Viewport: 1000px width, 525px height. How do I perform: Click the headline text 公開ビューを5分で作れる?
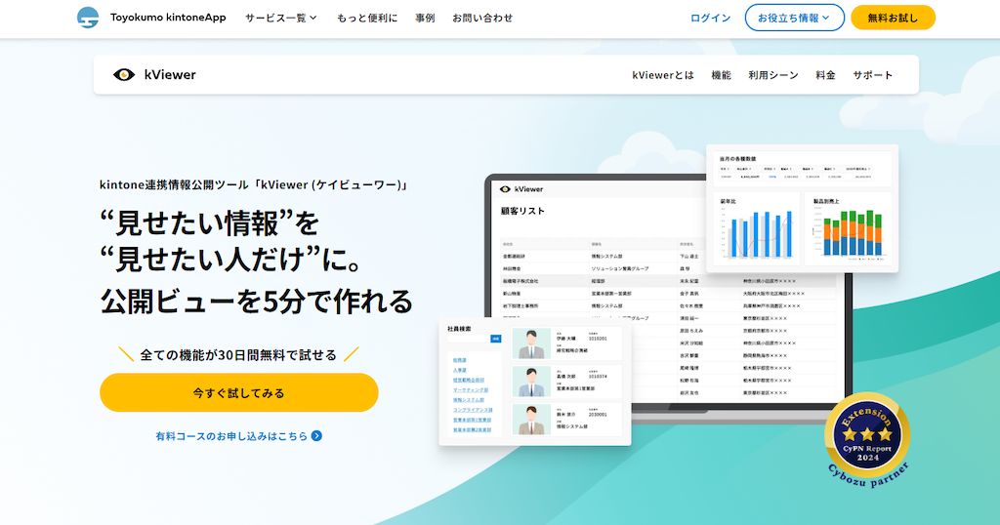pyautogui.click(x=257, y=302)
